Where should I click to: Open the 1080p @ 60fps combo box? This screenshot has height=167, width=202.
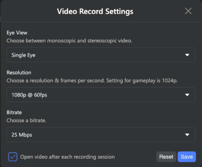(101, 95)
